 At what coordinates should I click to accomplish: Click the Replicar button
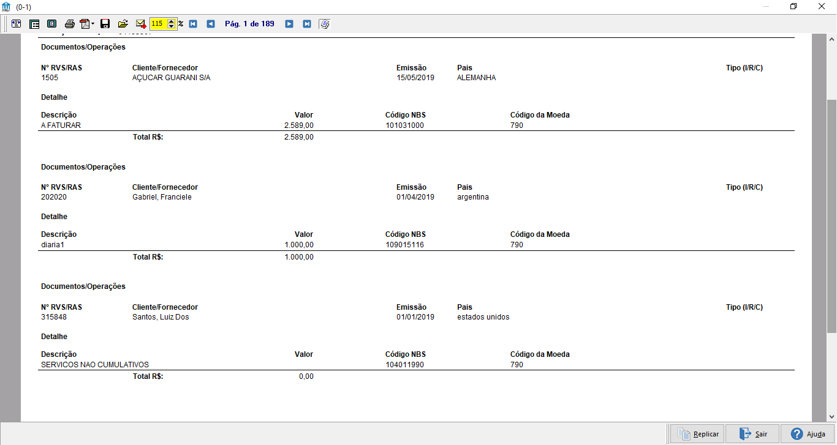(697, 434)
